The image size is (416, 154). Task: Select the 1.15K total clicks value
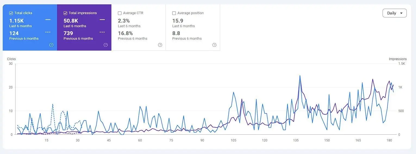[17, 21]
